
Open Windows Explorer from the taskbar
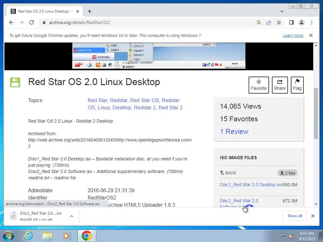pyautogui.click(x=48, y=236)
